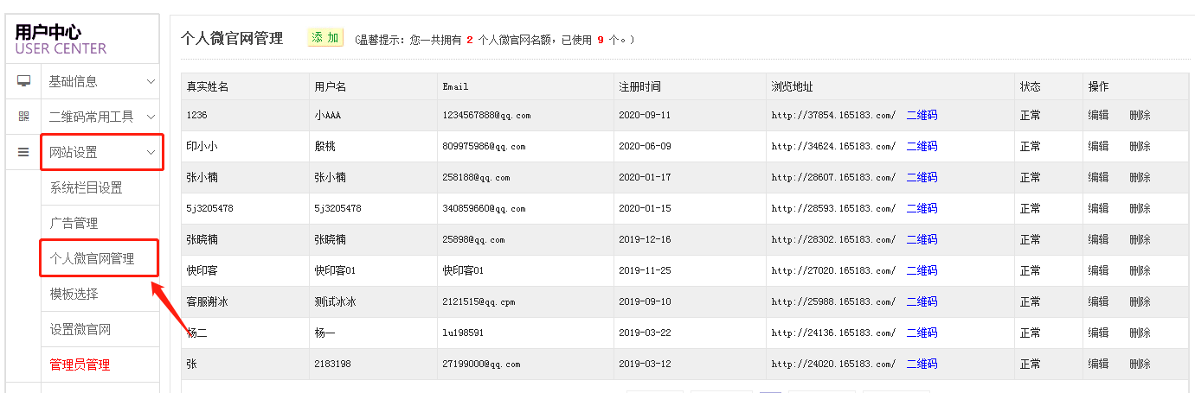Visit the http://28593.165183.com/ address
The height and width of the screenshot is (393, 1195).
[x=833, y=208]
